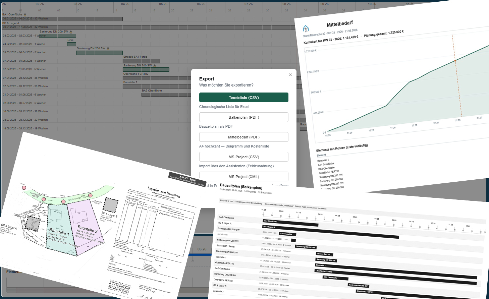Viewport: 489px width, 299px height.
Task: Export the Terminliste (CSV)
Action: click(x=244, y=98)
